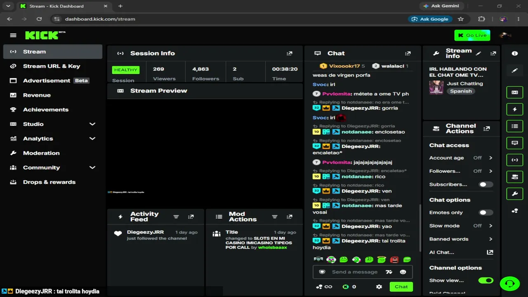This screenshot has height=297, width=528.
Task: Toggle Activity Feed lightning widget in right rail
Action: pyautogui.click(x=515, y=109)
